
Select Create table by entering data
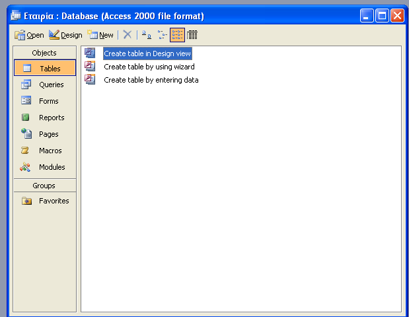coord(151,80)
